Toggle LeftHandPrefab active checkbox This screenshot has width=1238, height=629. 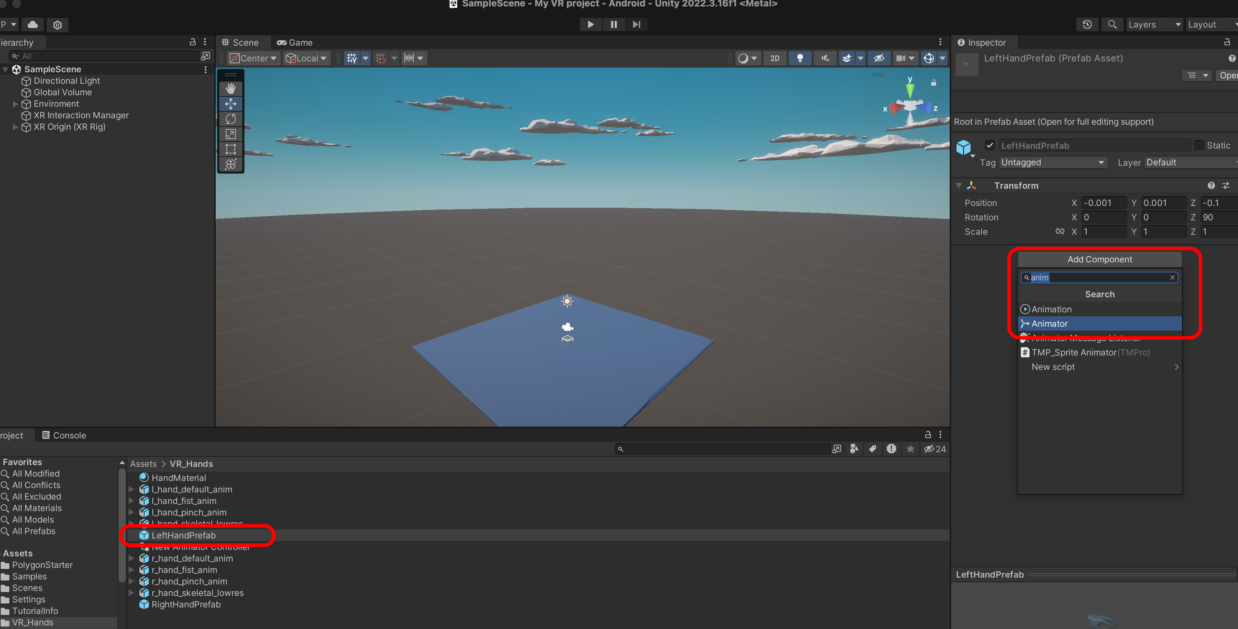pyautogui.click(x=990, y=145)
